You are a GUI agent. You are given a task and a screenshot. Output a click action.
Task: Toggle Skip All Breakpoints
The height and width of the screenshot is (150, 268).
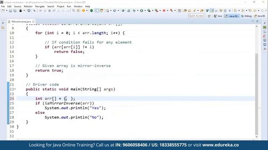point(34,11)
